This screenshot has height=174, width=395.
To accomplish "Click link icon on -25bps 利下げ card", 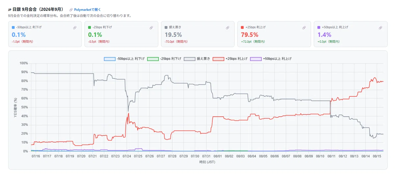I will (x=151, y=28).
